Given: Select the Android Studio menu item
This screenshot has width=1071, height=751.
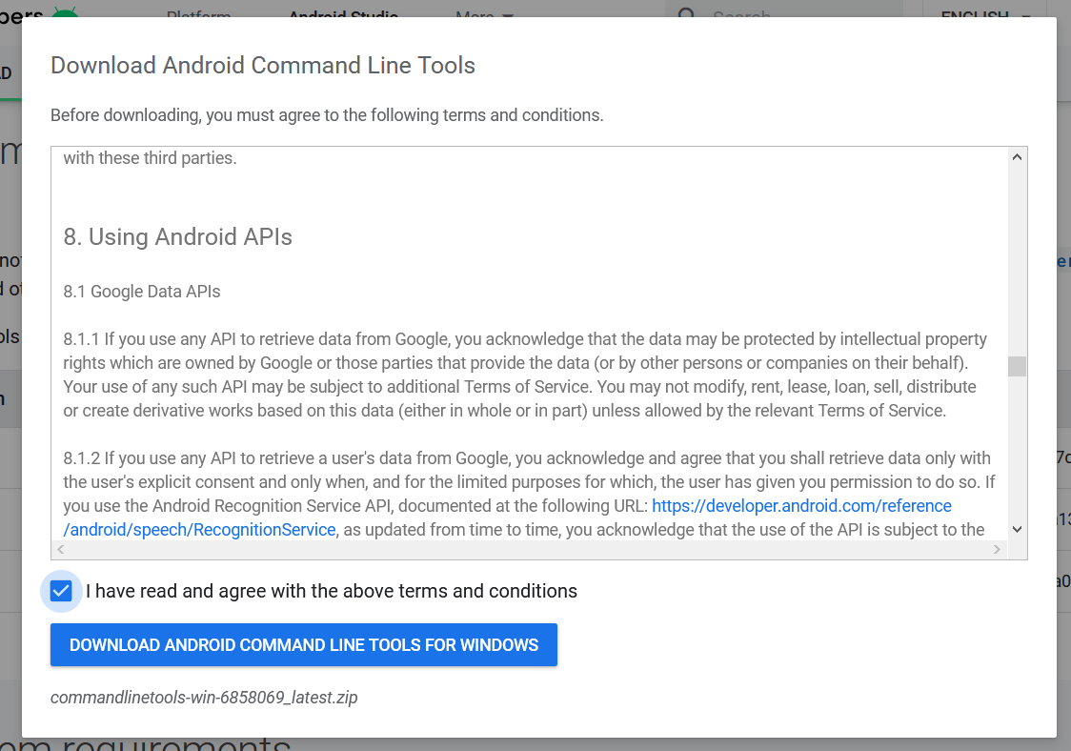Looking at the screenshot, I should pos(343,16).
